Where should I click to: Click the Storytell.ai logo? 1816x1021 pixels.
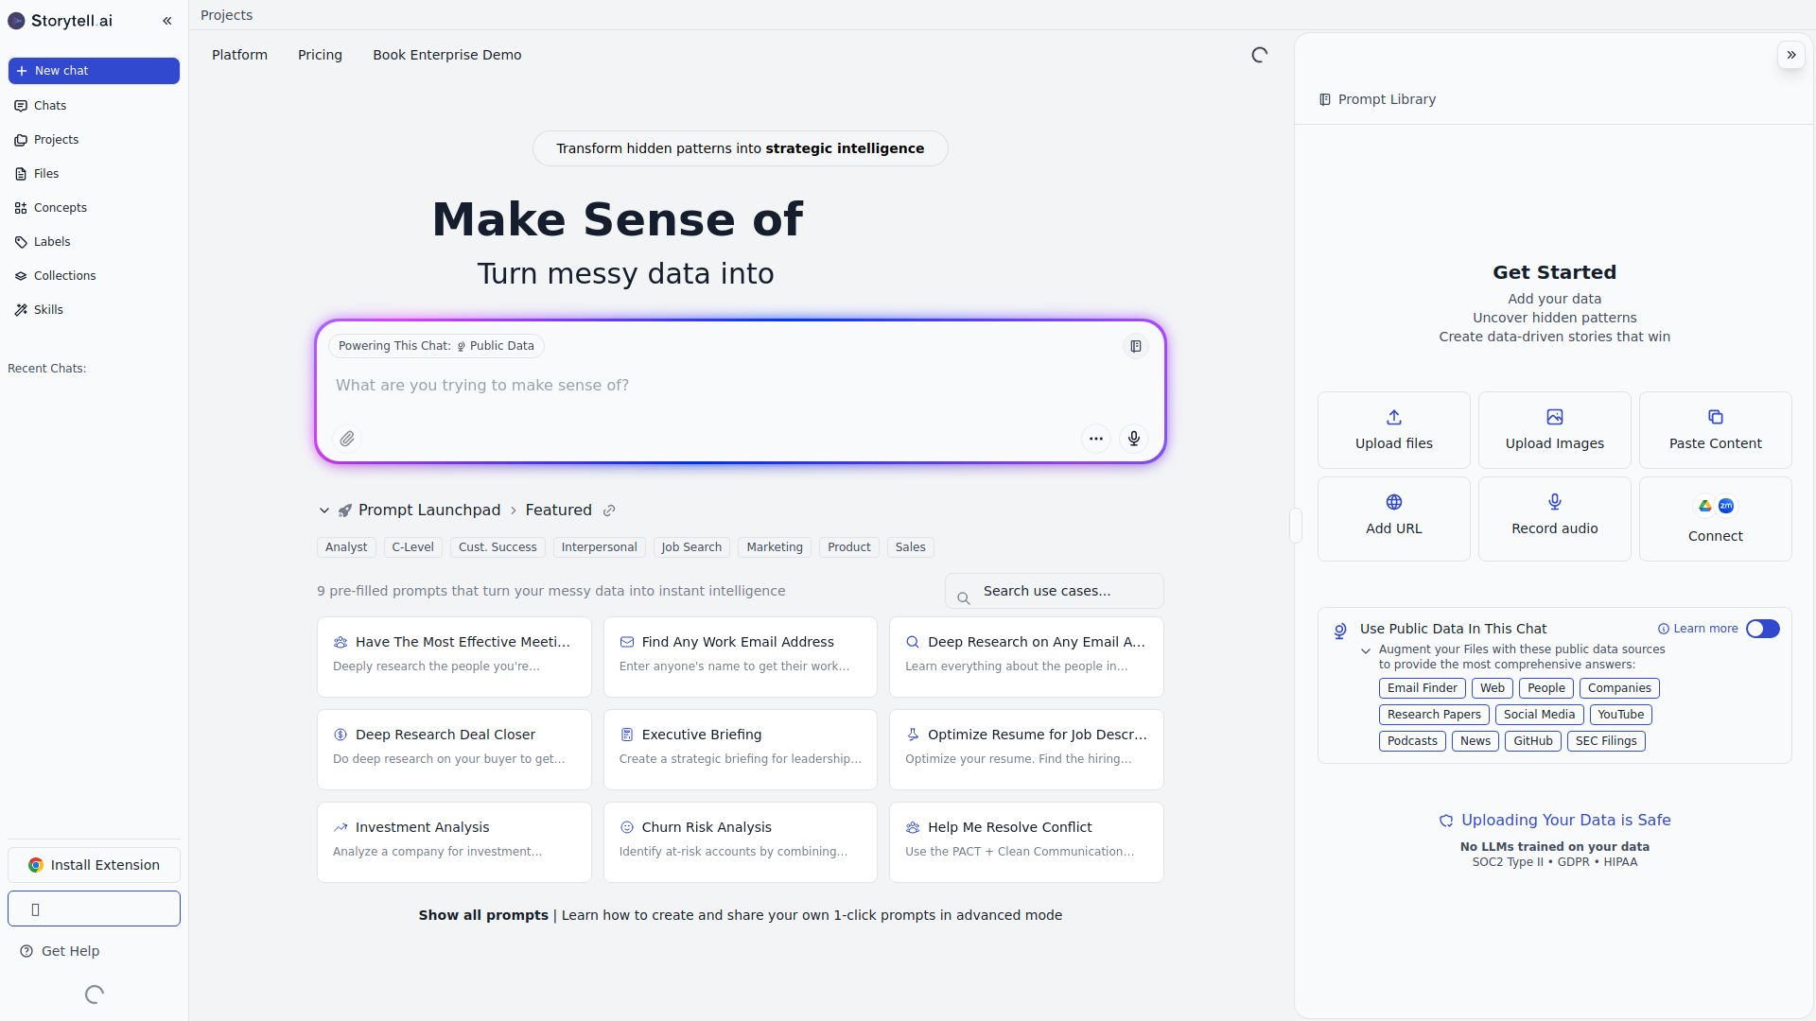60,20
